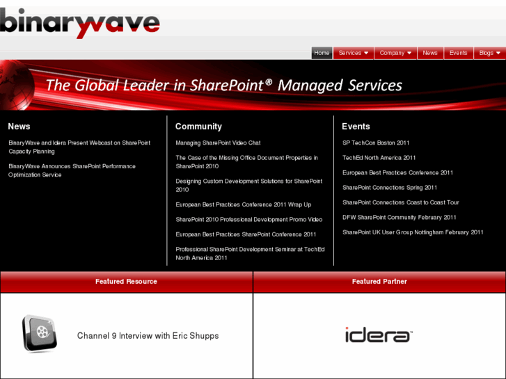Viewport: 506px width, 379px height.
Task: Open European Best Practices Conference 2011 event
Action: point(398,172)
